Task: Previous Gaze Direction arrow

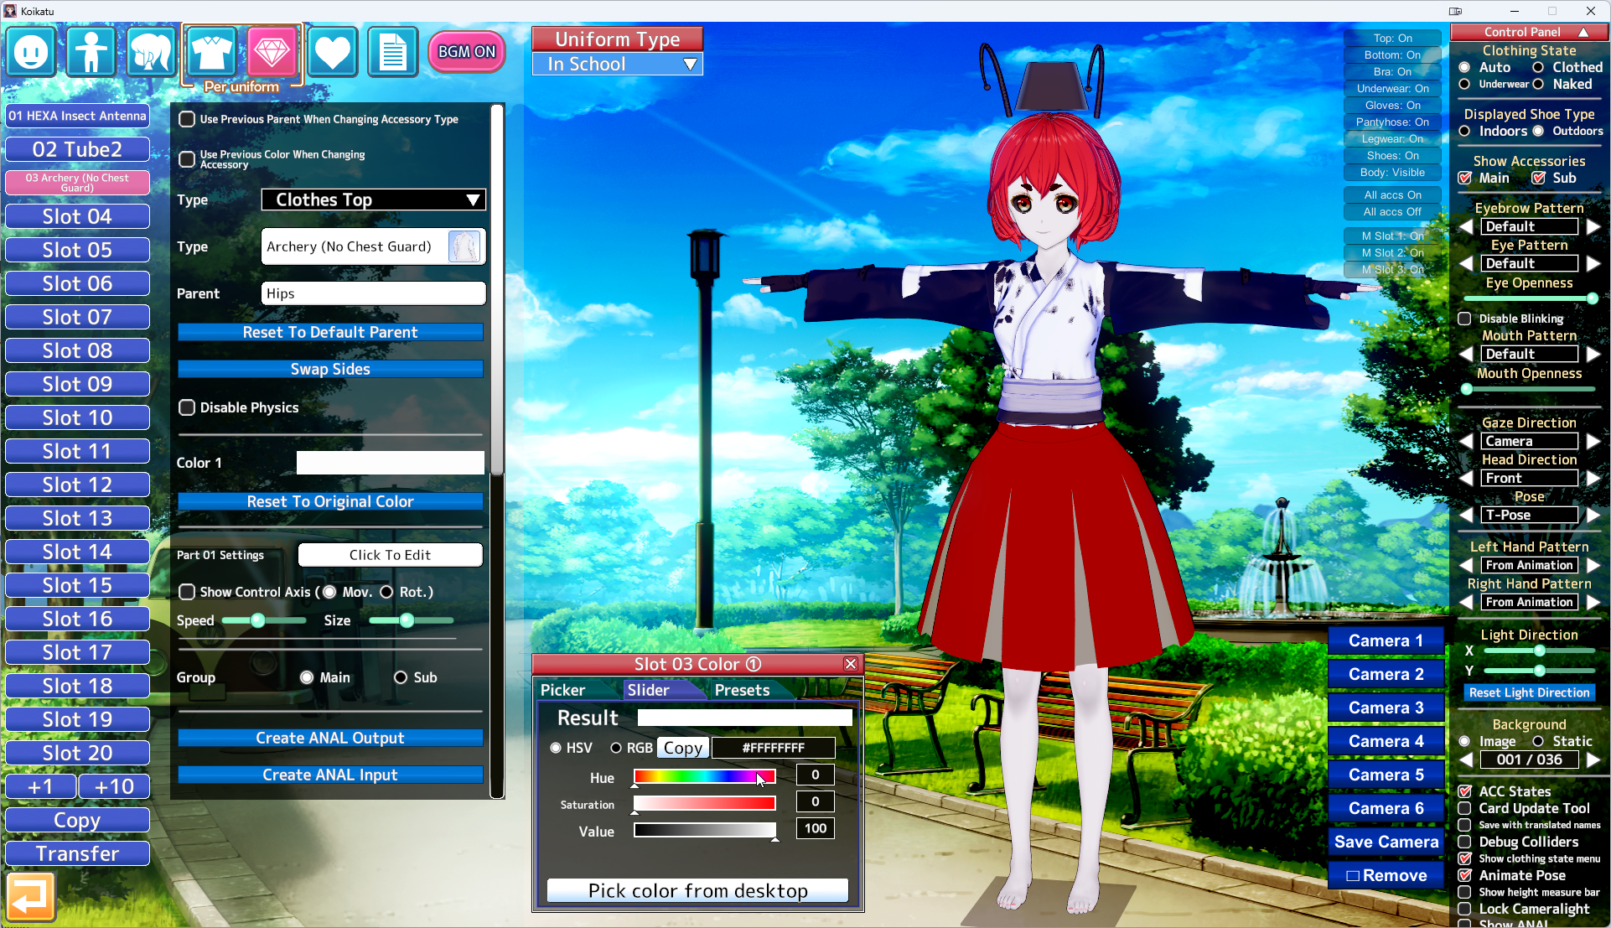Action: click(1466, 441)
